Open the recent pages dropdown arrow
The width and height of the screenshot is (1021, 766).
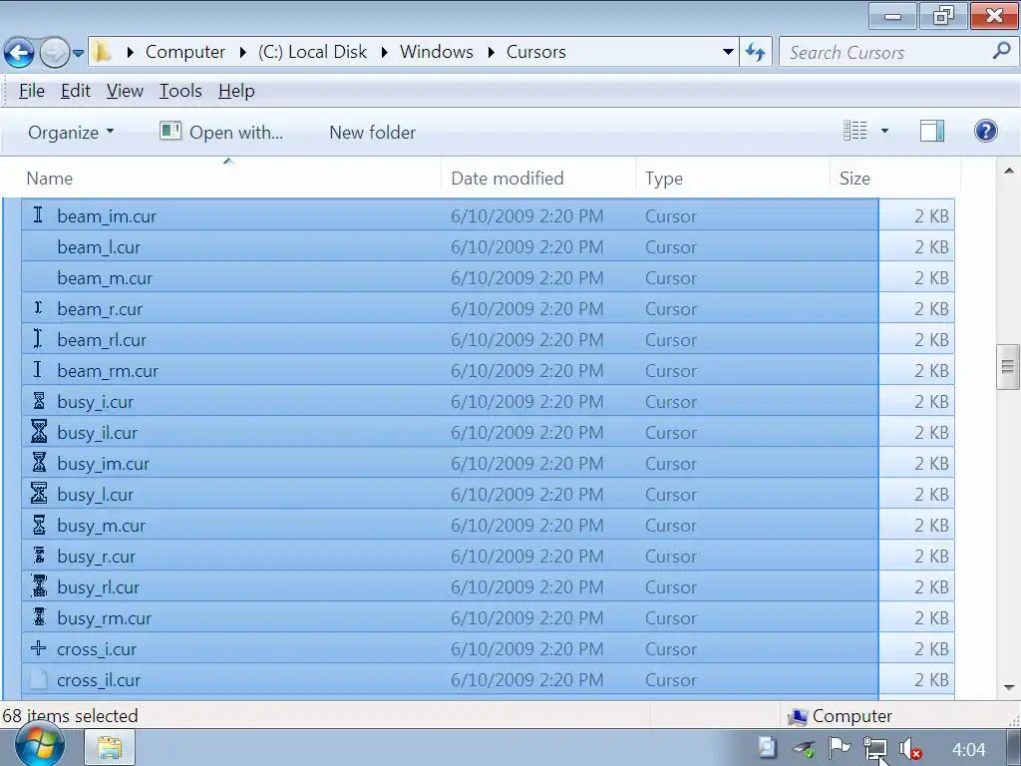tap(78, 53)
